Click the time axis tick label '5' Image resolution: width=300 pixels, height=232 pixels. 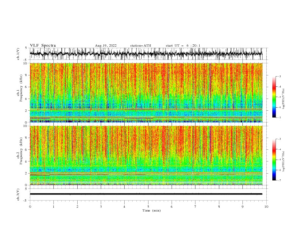point(148,207)
